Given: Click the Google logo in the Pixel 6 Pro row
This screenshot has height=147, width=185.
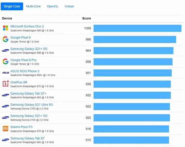Looking at the screenshot, I should pyautogui.click(x=6, y=62).
